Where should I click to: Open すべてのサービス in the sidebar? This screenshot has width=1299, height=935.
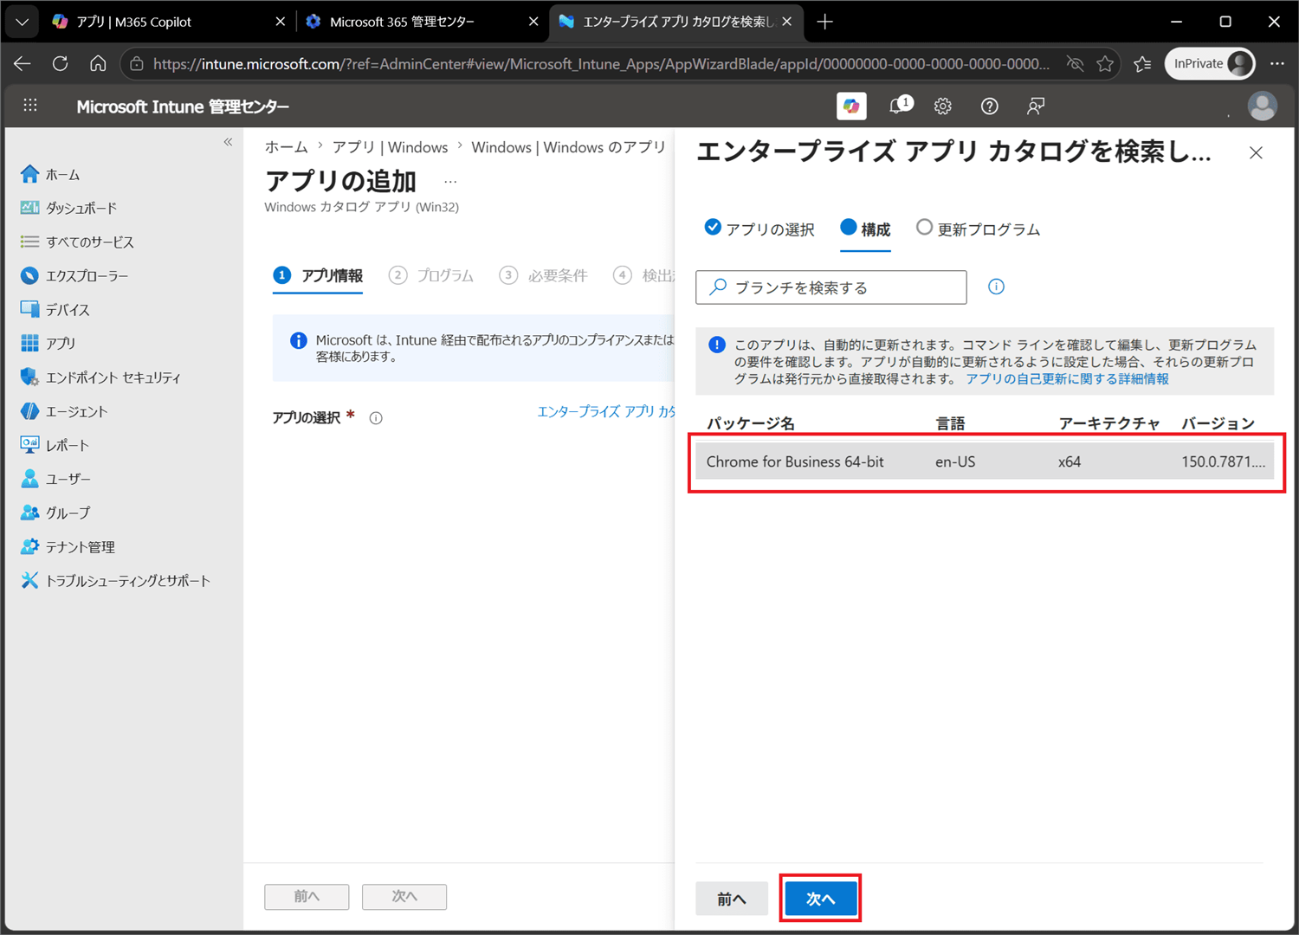pyautogui.click(x=77, y=242)
